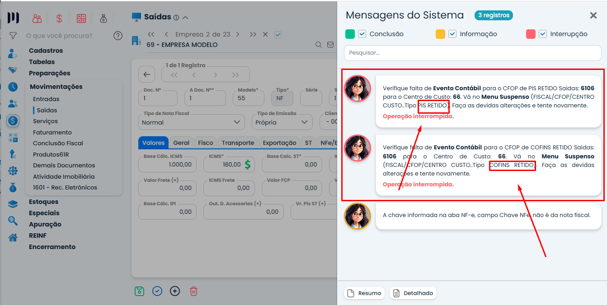Toggle the Conclusão checkbox

362,34
